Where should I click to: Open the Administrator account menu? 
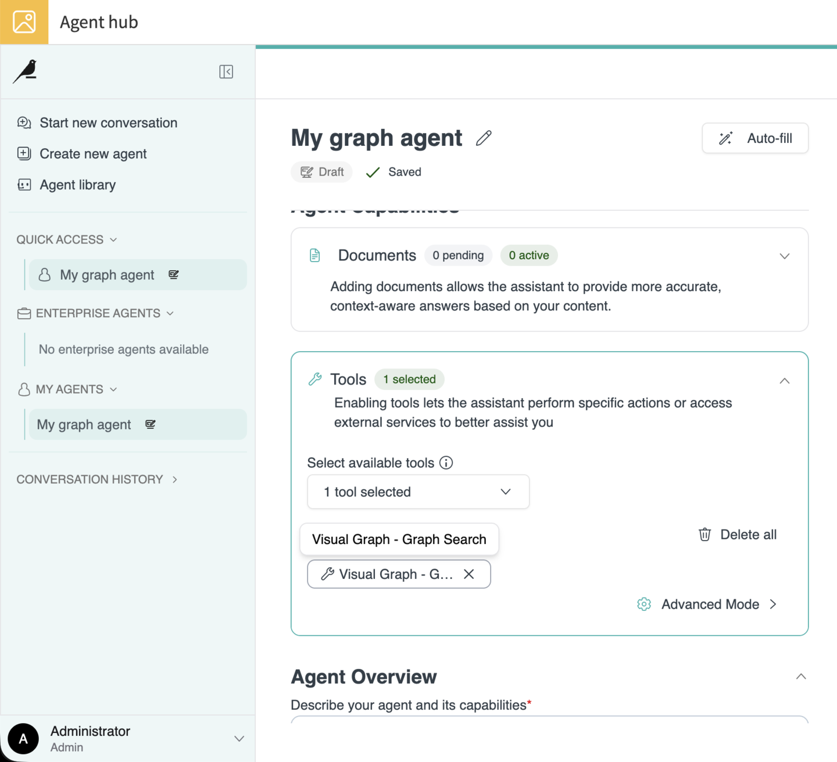[x=128, y=739]
